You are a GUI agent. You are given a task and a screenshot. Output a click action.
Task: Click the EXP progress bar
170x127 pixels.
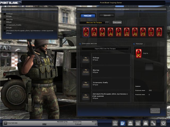54,124
